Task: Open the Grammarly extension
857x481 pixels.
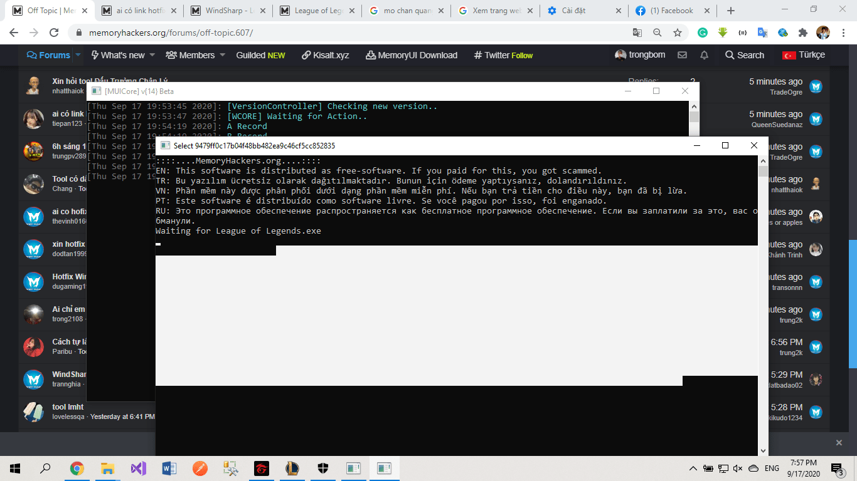Action: coord(703,33)
